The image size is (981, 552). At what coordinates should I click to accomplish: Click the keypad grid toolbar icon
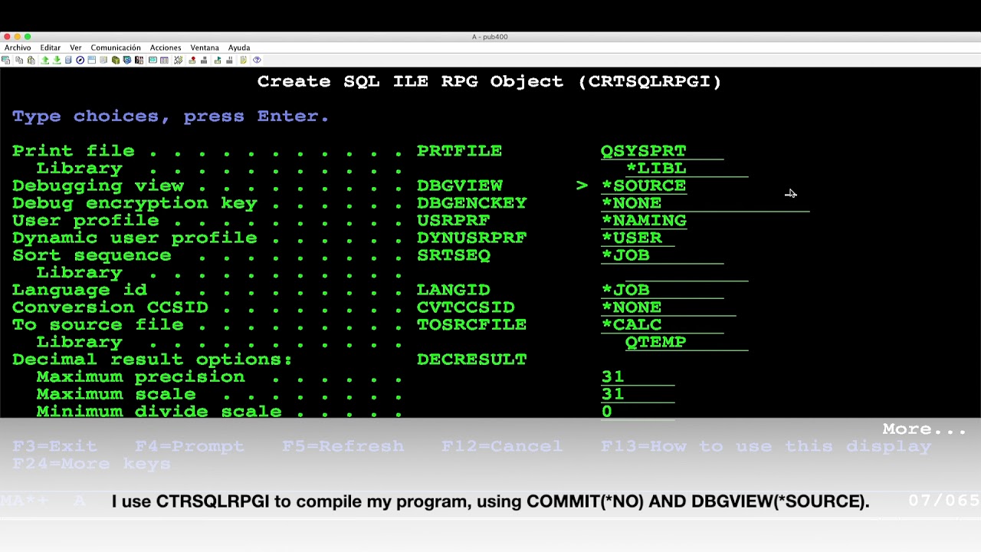pyautogui.click(x=164, y=60)
